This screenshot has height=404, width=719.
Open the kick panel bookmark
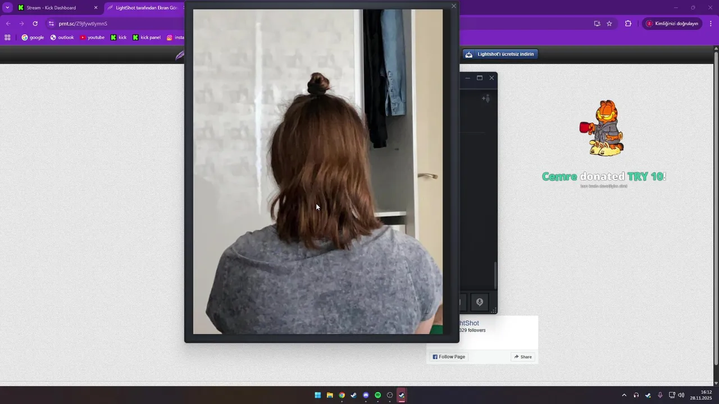tap(147, 38)
